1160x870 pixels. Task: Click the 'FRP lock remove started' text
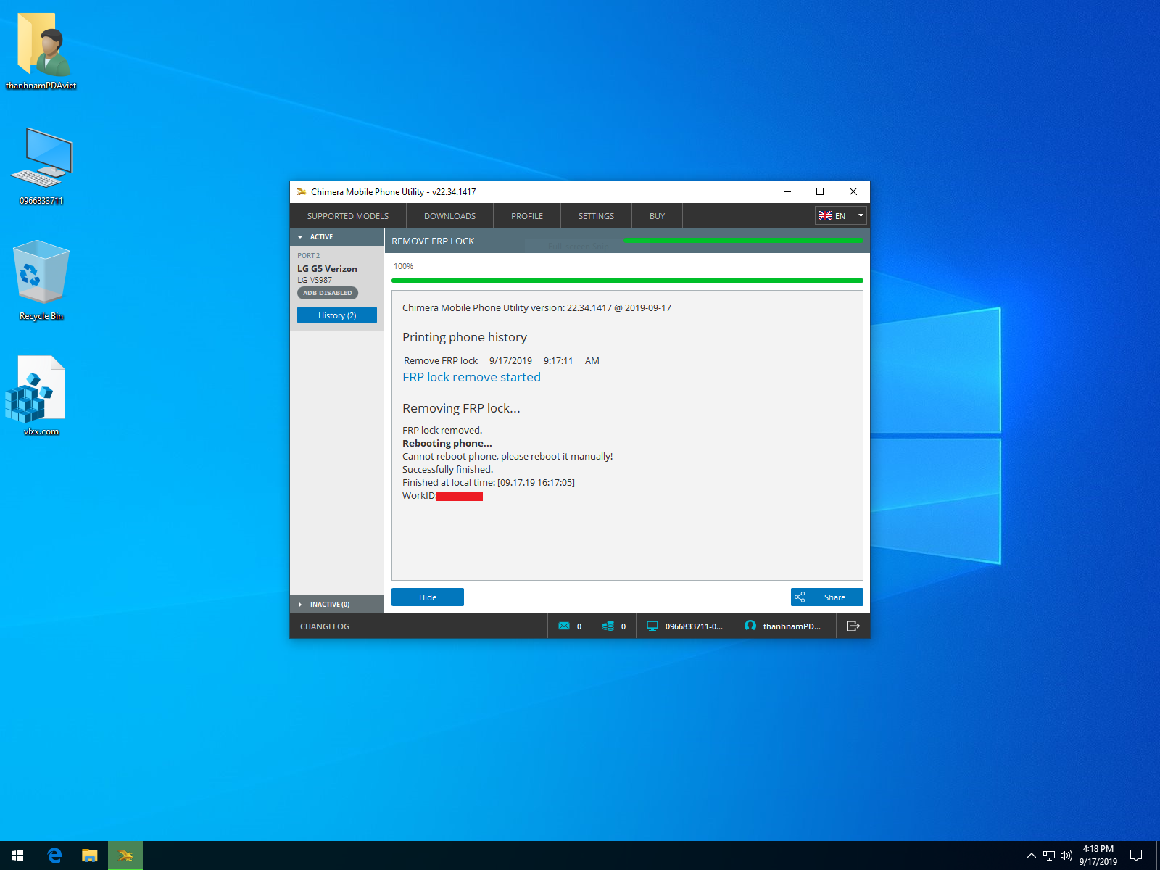[471, 377]
